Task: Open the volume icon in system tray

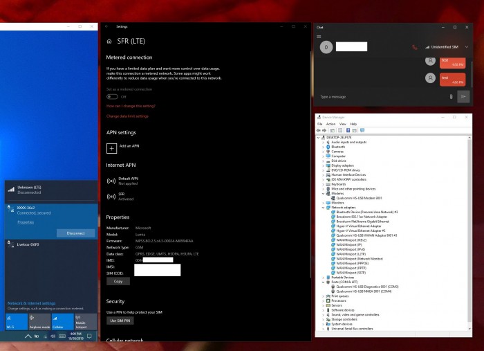Action: (52, 336)
